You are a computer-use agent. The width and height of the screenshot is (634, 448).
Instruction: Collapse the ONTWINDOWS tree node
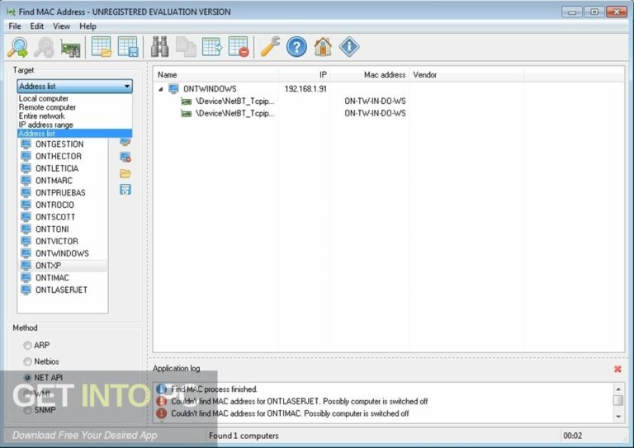(161, 89)
